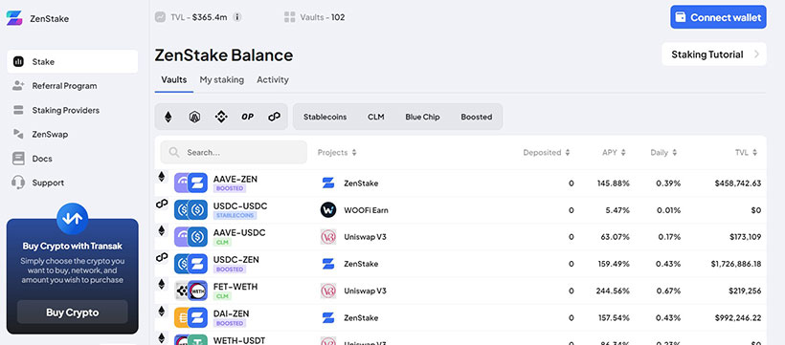This screenshot has height=345, width=785.
Task: Open the USDC-USDC vault row
Action: pyautogui.click(x=460, y=210)
